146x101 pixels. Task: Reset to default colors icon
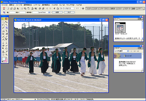[3, 62]
